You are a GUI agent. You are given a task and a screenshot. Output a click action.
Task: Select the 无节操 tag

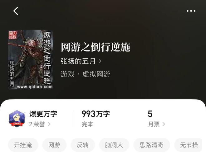[189, 145]
